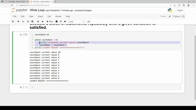Open browser collections icon
Image resolution: width=196 pixels, height=110 pixels.
(x=184, y=5)
